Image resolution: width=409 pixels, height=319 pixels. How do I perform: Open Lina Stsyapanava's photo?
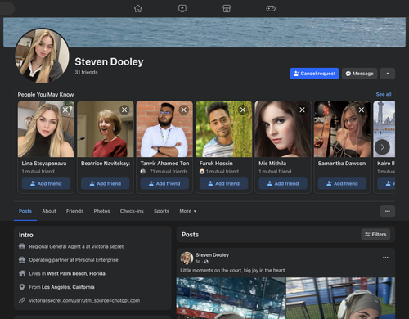coord(46,129)
